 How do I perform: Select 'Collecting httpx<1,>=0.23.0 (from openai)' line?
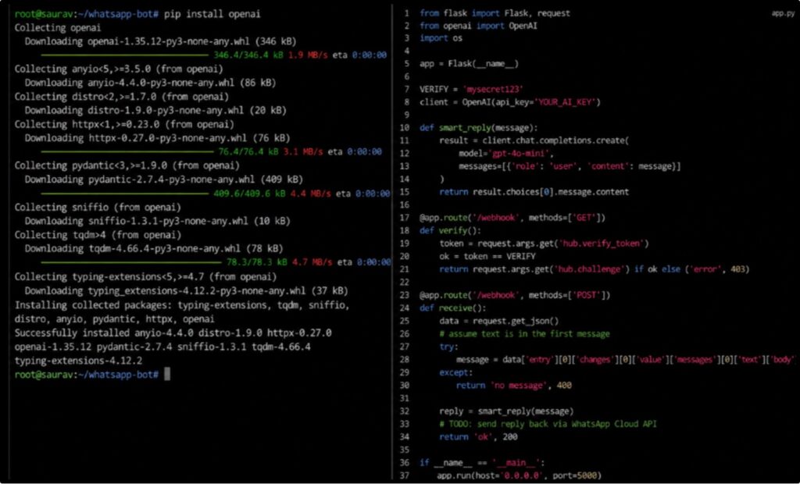[124, 124]
